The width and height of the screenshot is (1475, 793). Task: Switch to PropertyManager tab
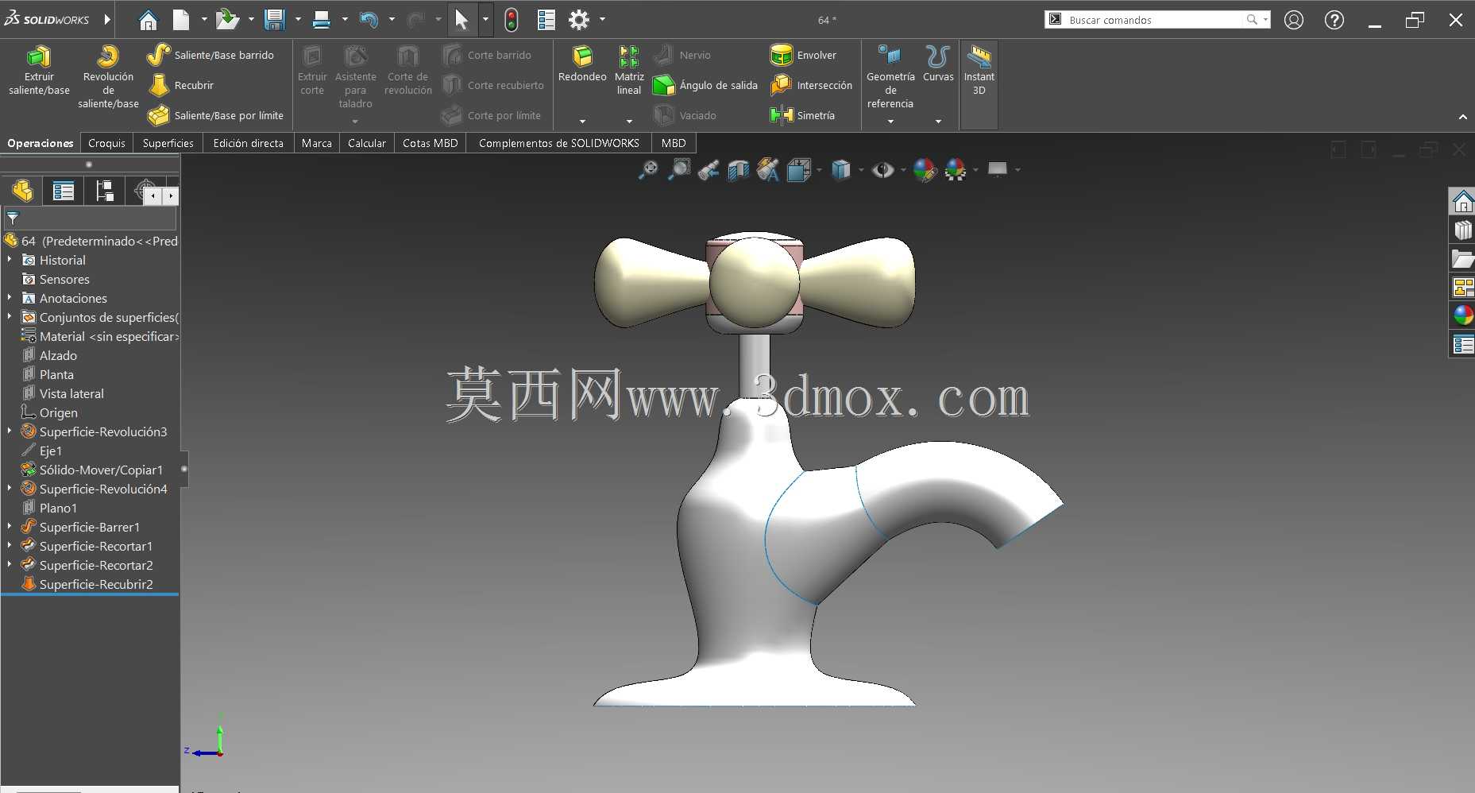(63, 191)
